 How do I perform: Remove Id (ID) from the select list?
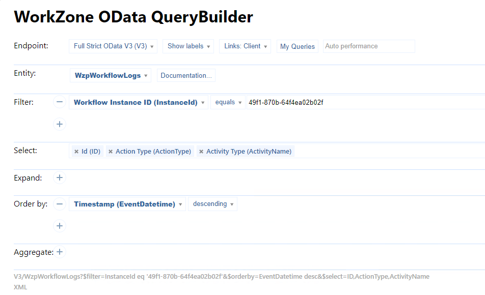(x=76, y=152)
